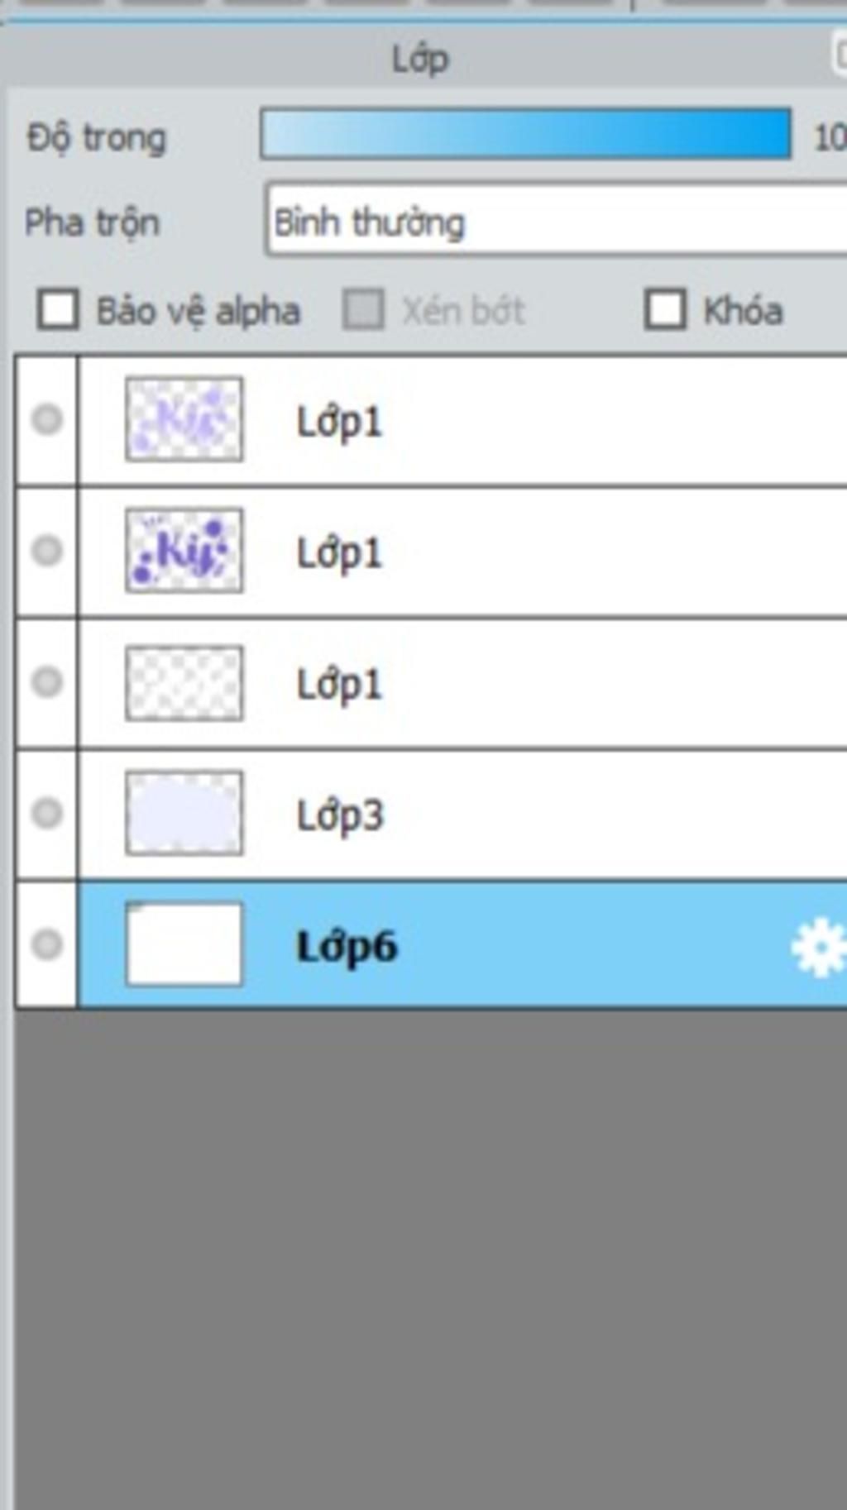Screen dimensions: 847x1510
Task: Open settings gear on Lớp6 layer
Action: coord(820,949)
